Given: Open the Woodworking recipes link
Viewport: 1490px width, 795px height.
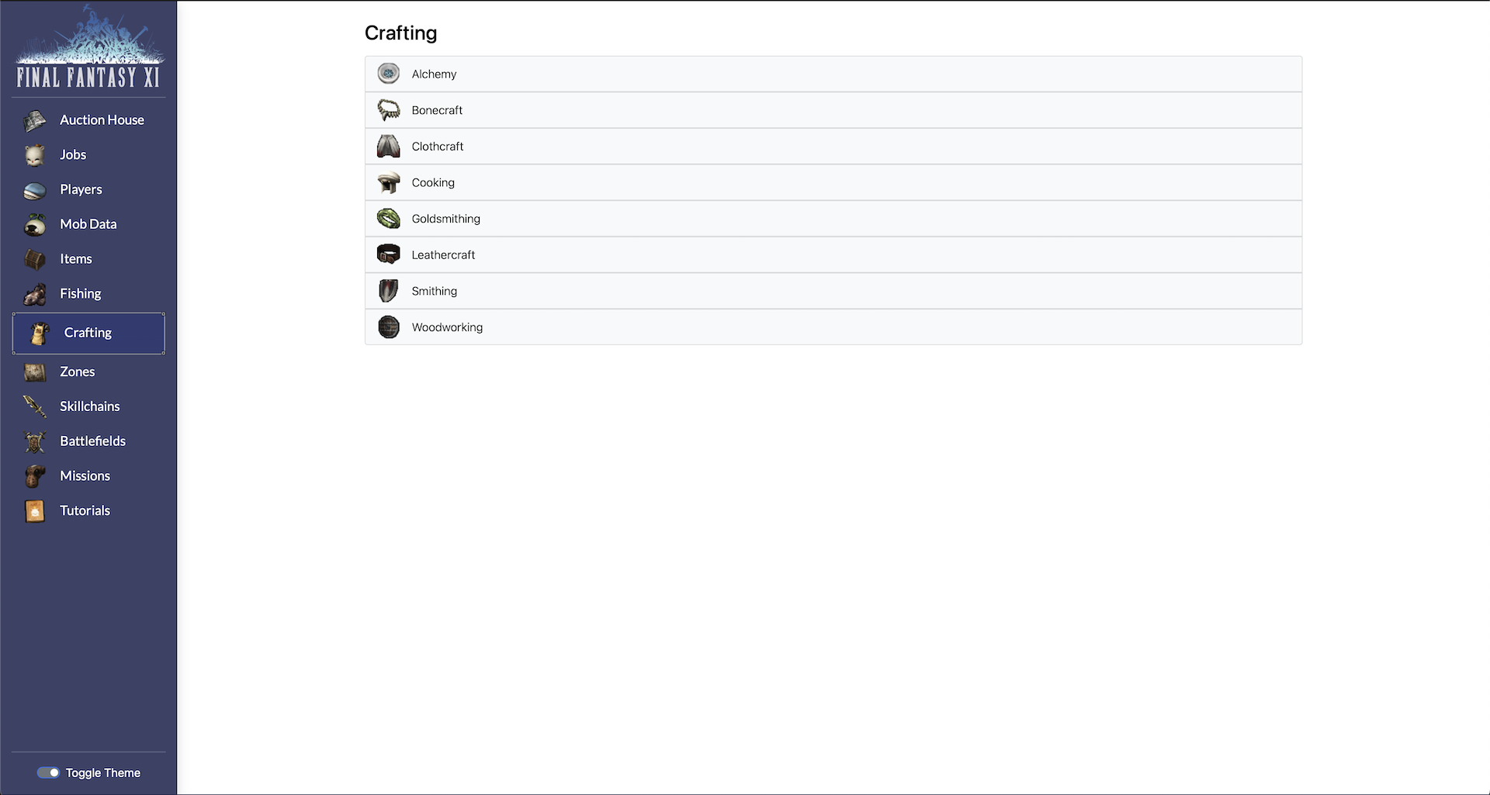Looking at the screenshot, I should (x=447, y=327).
